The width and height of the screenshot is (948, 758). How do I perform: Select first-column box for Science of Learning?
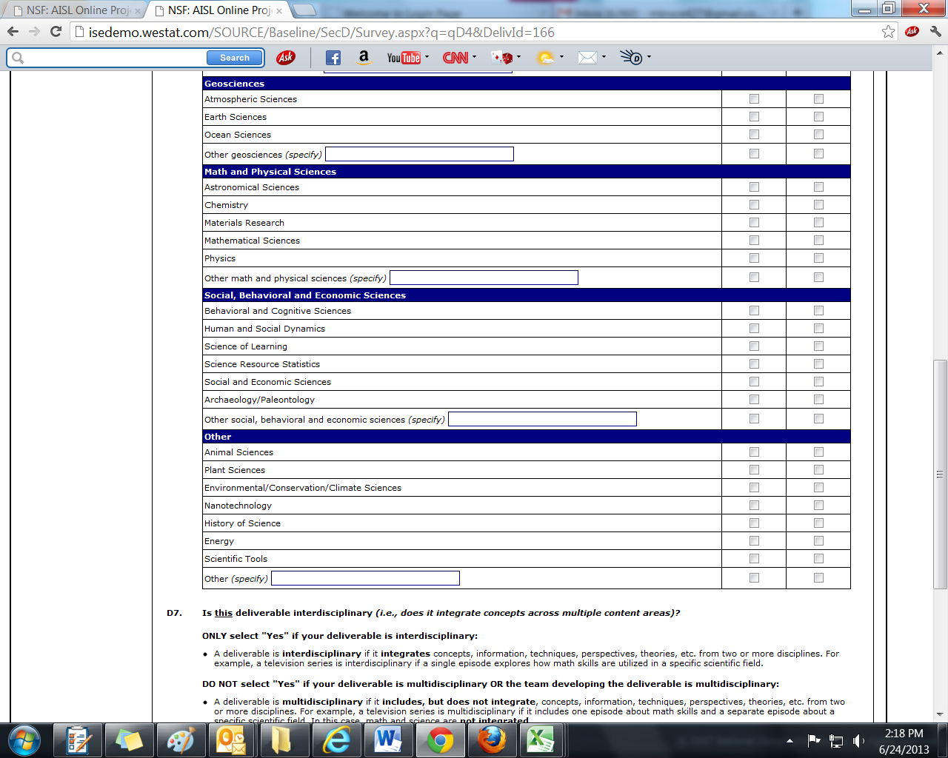[x=754, y=346]
